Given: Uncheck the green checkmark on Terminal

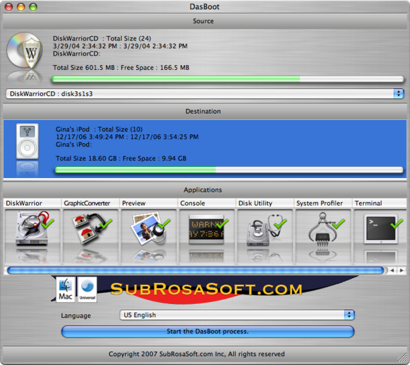Looking at the screenshot, I should (396, 223).
